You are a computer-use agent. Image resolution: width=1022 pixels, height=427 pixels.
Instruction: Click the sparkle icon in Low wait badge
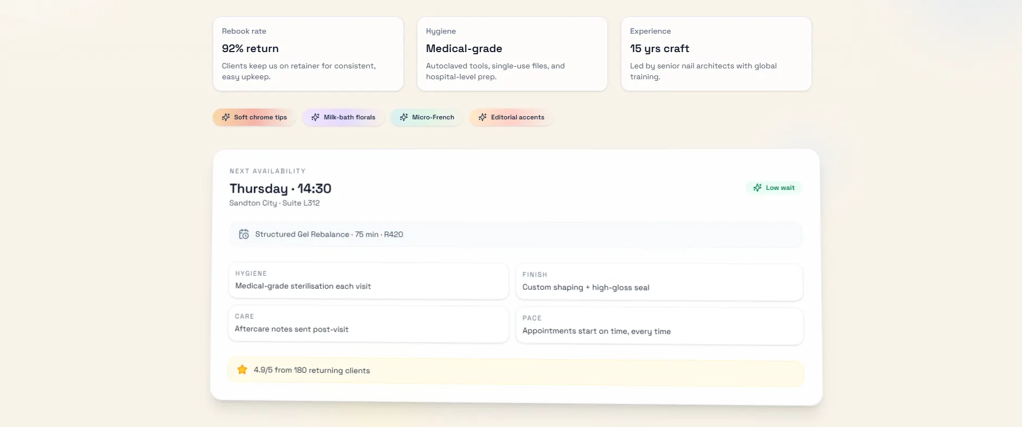[x=758, y=188]
